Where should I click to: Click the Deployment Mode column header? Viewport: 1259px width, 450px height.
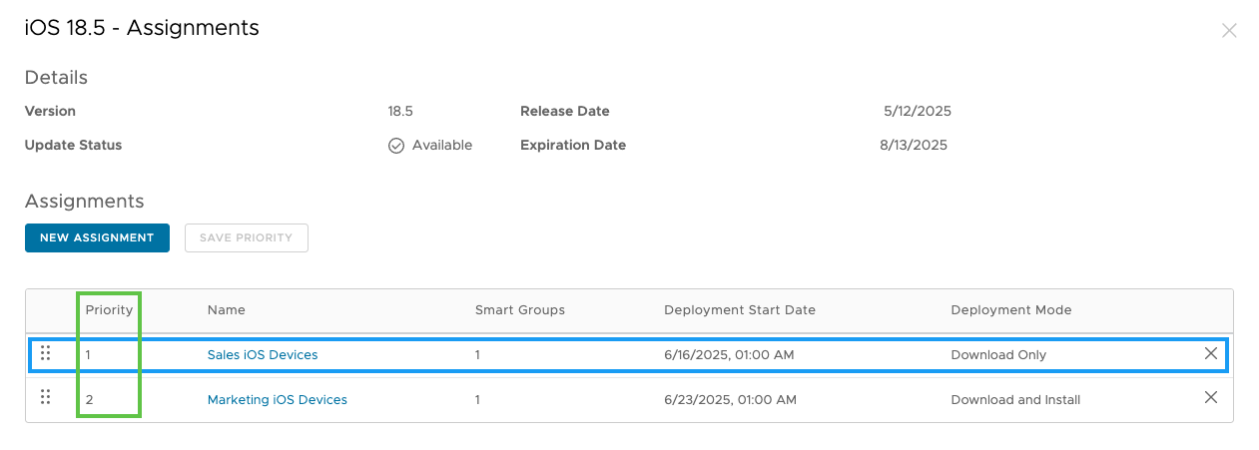[1010, 310]
